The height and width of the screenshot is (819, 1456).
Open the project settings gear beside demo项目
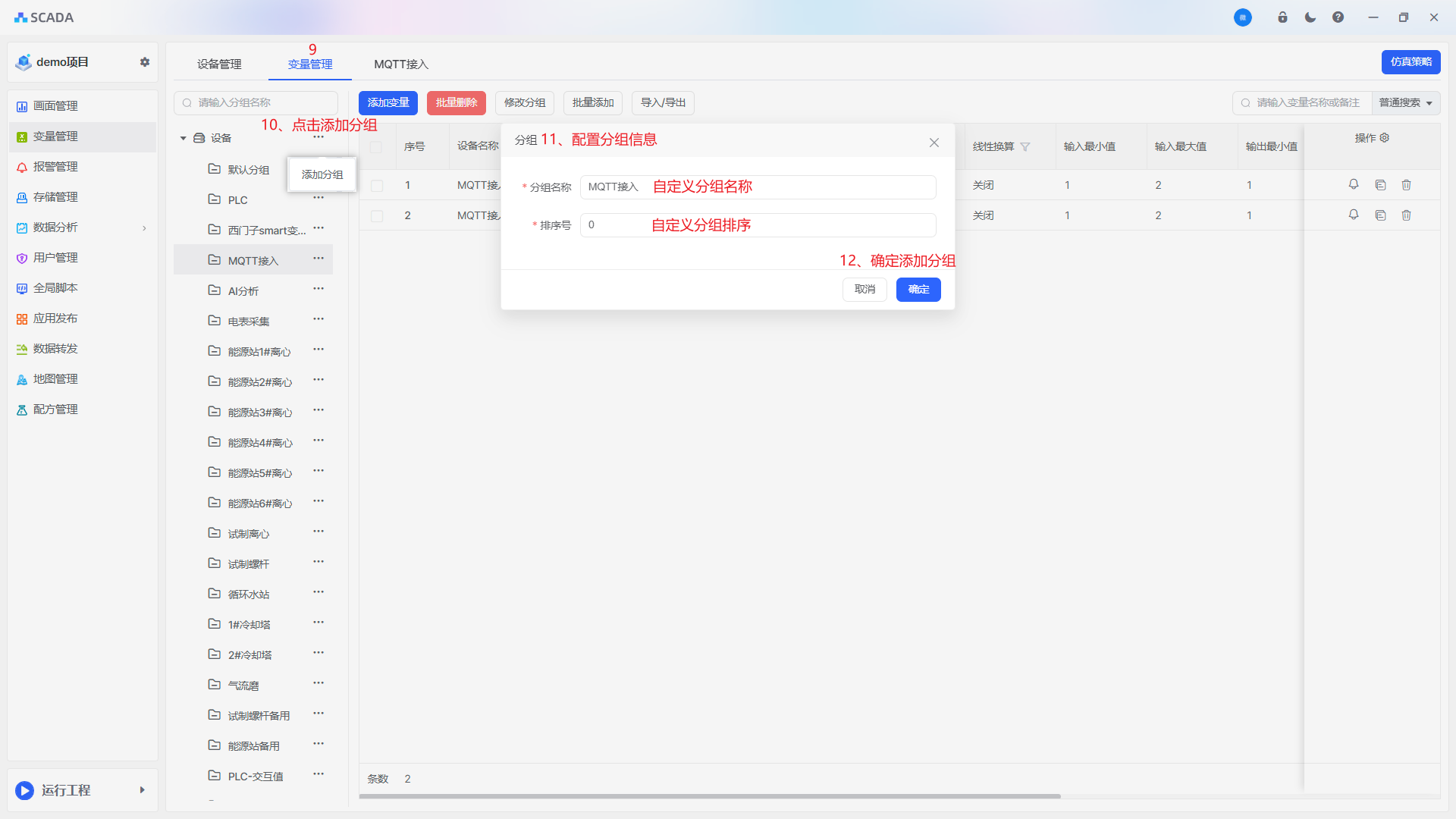coord(145,62)
